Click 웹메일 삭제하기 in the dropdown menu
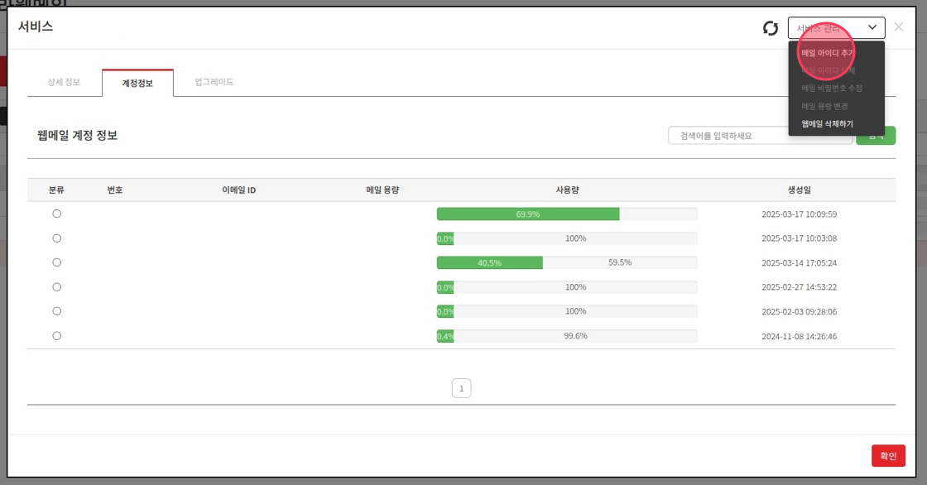The image size is (927, 485). [827, 124]
